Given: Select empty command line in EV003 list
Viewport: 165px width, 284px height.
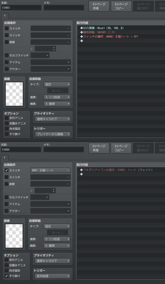Looking at the screenshot, I should pos(121,41).
